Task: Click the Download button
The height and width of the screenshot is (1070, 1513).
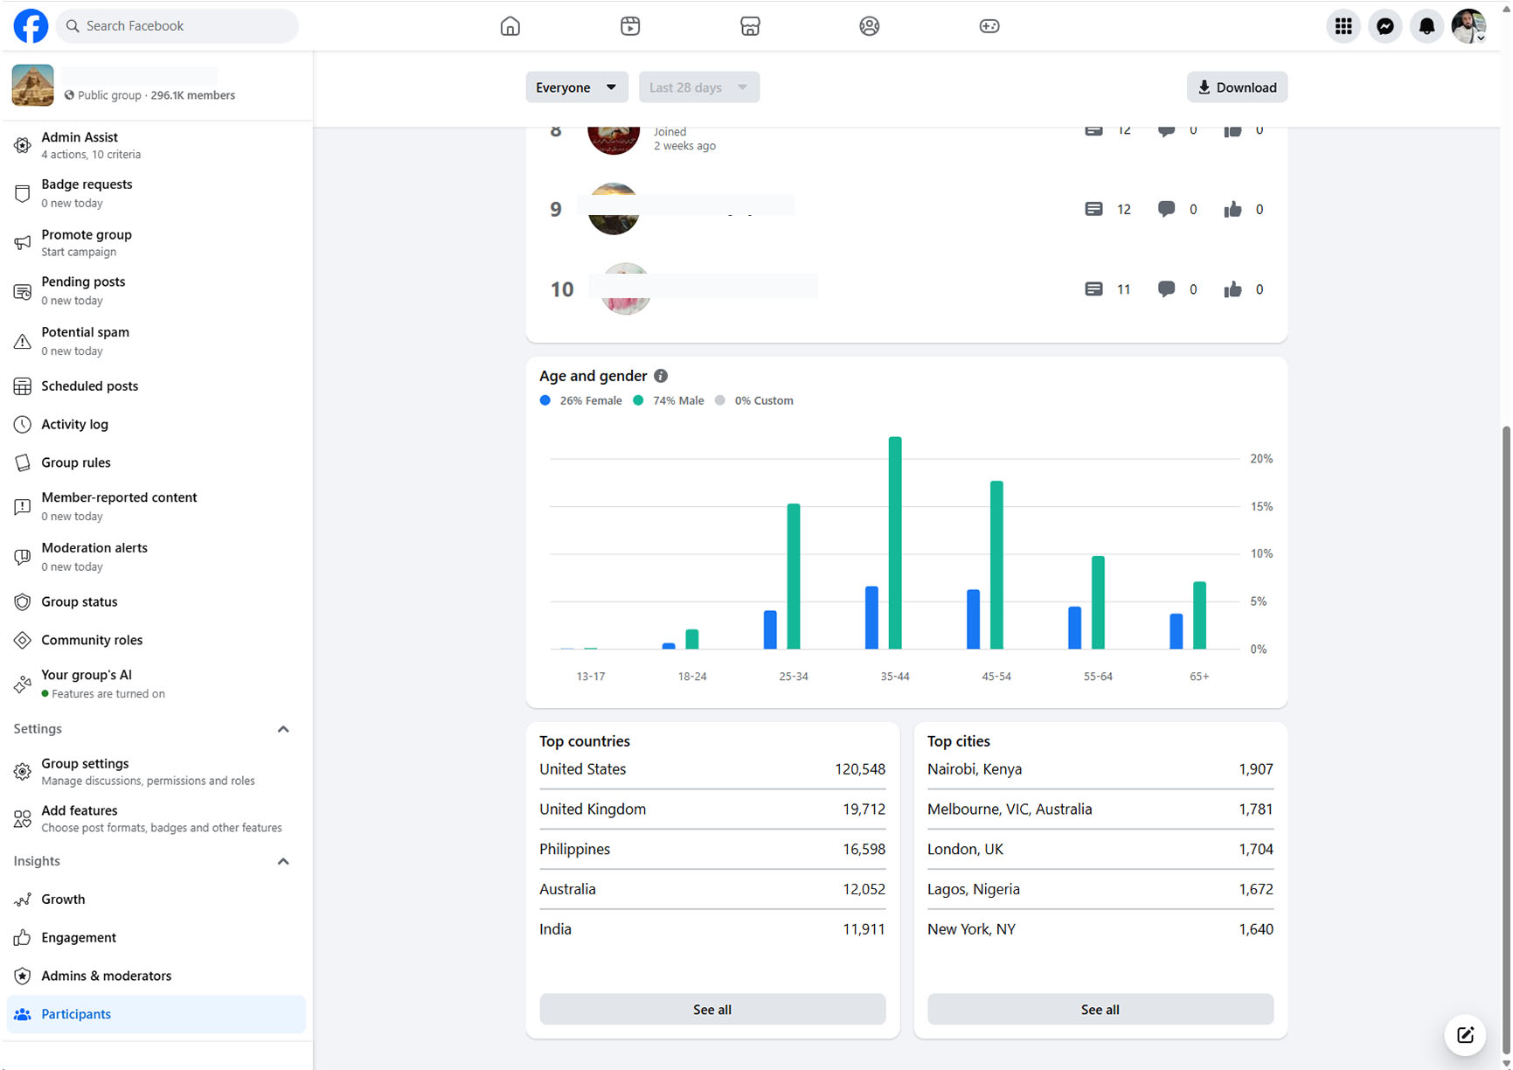Action: pyautogui.click(x=1236, y=87)
